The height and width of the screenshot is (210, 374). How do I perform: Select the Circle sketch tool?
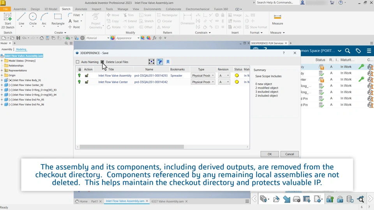(x=33, y=20)
